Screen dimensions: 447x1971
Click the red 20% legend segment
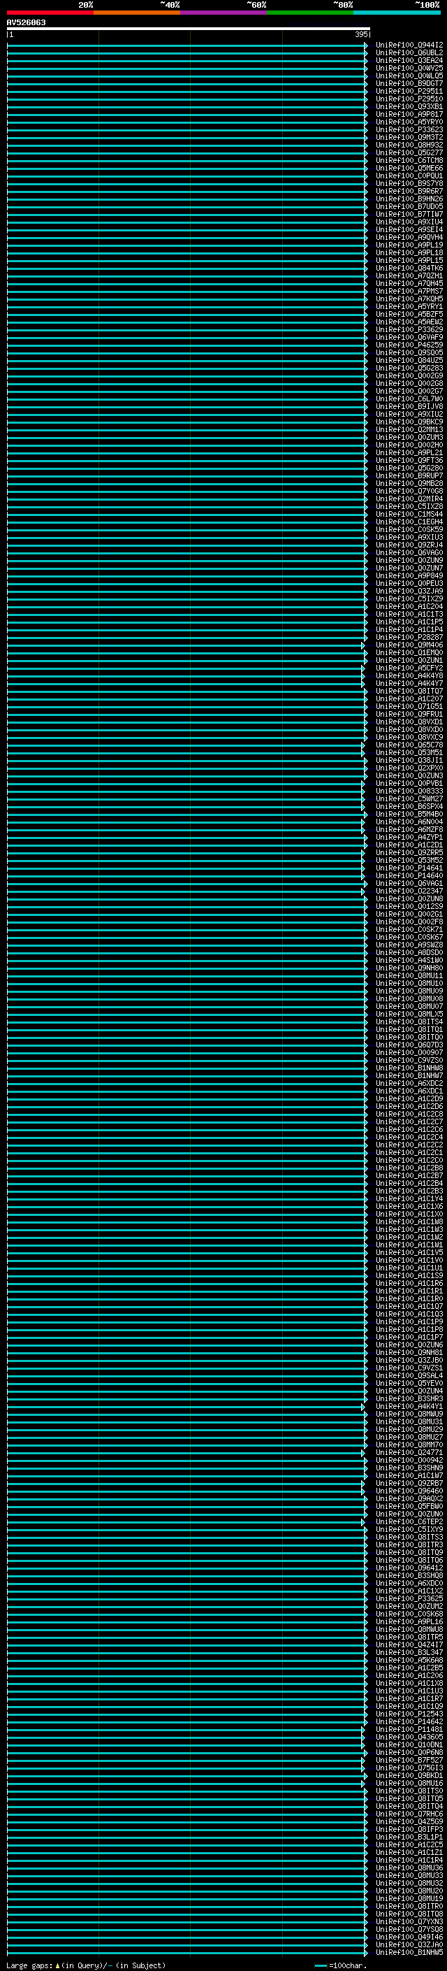[50, 13]
